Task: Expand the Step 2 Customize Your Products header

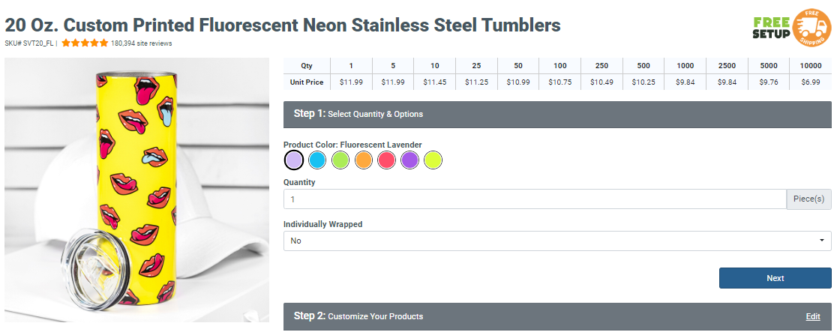Action: (525, 316)
